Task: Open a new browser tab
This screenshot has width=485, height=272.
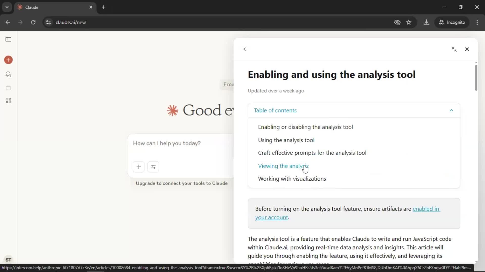Action: click(x=104, y=7)
